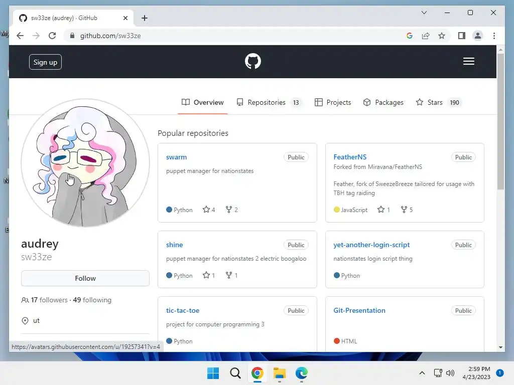Click fork count icon on swarm repo
514x385 pixels.
229,210
